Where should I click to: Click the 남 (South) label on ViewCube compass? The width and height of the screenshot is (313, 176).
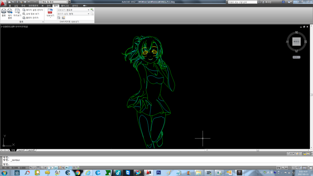(x=297, y=51)
